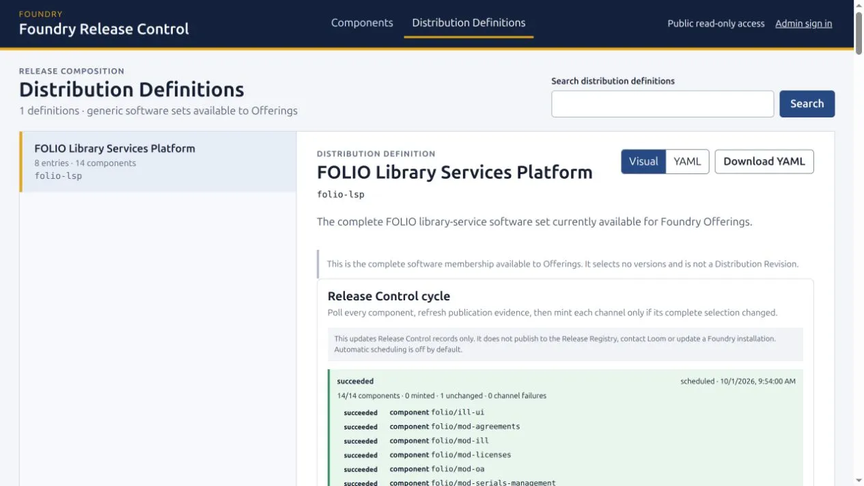Switch to the Visual view toggle
This screenshot has height=486, width=864.
pos(643,162)
